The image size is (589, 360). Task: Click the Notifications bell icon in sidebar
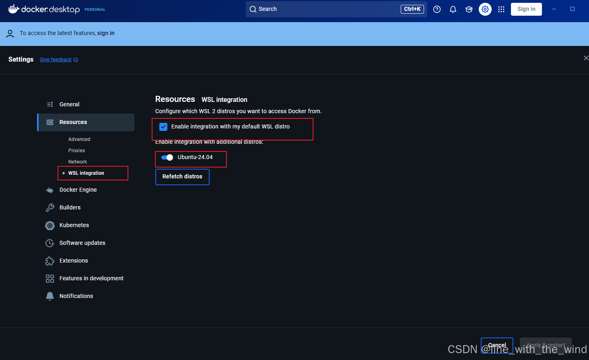pos(50,296)
